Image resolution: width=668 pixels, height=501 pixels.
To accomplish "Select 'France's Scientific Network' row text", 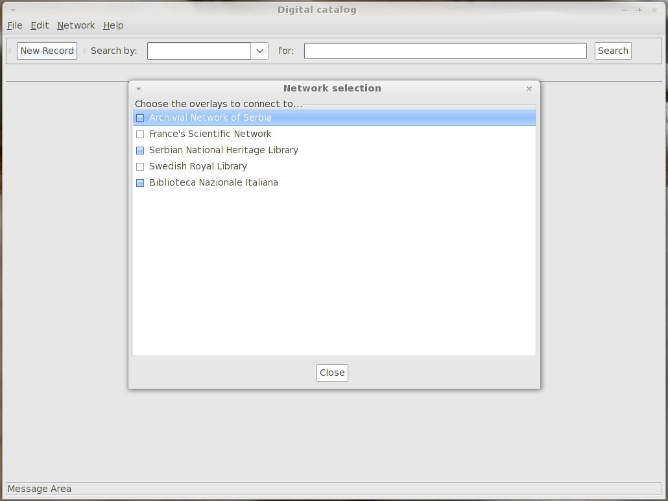I will (x=211, y=134).
